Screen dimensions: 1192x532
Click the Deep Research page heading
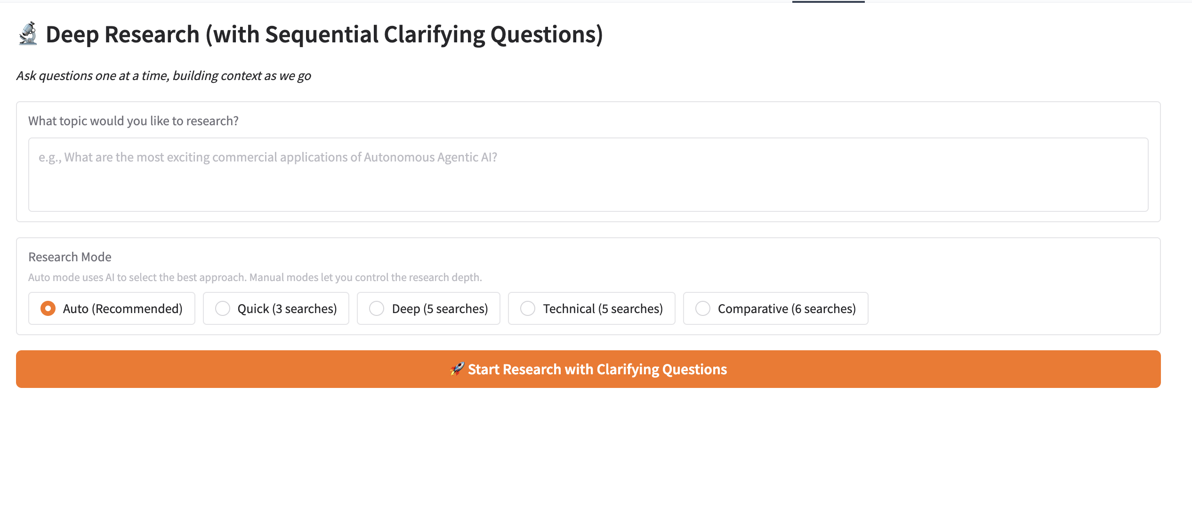click(x=324, y=34)
